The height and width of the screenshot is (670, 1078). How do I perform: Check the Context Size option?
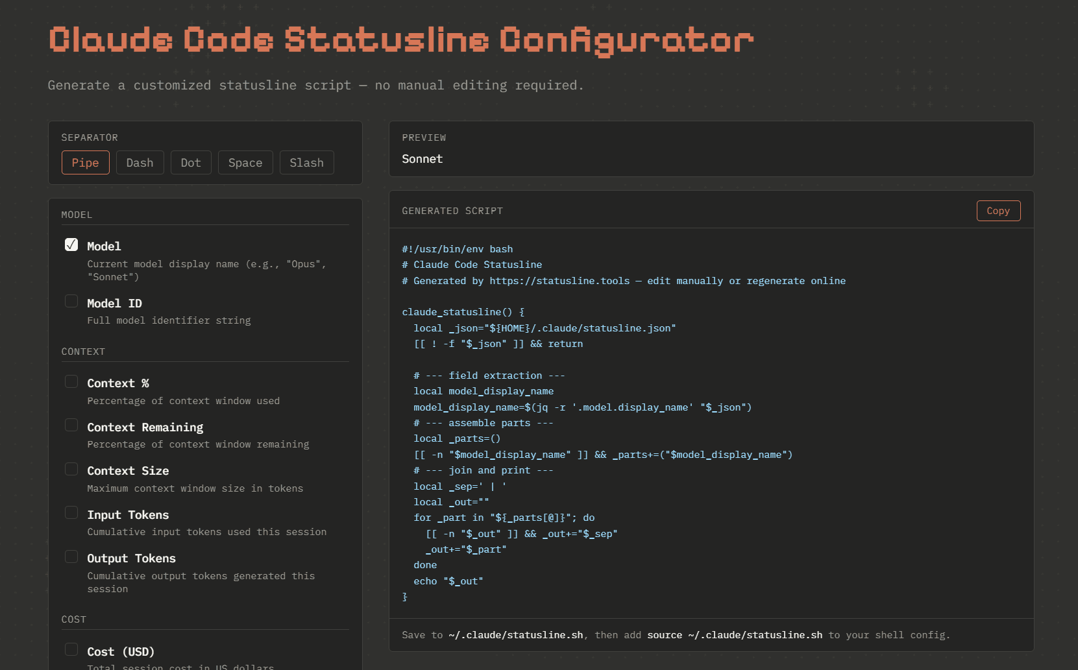click(x=71, y=470)
